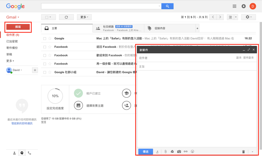Open the Google apps grid

click(234, 6)
